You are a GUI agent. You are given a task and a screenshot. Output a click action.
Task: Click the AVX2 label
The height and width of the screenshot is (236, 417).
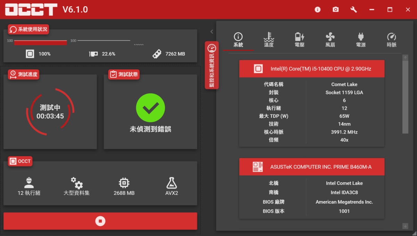172,193
